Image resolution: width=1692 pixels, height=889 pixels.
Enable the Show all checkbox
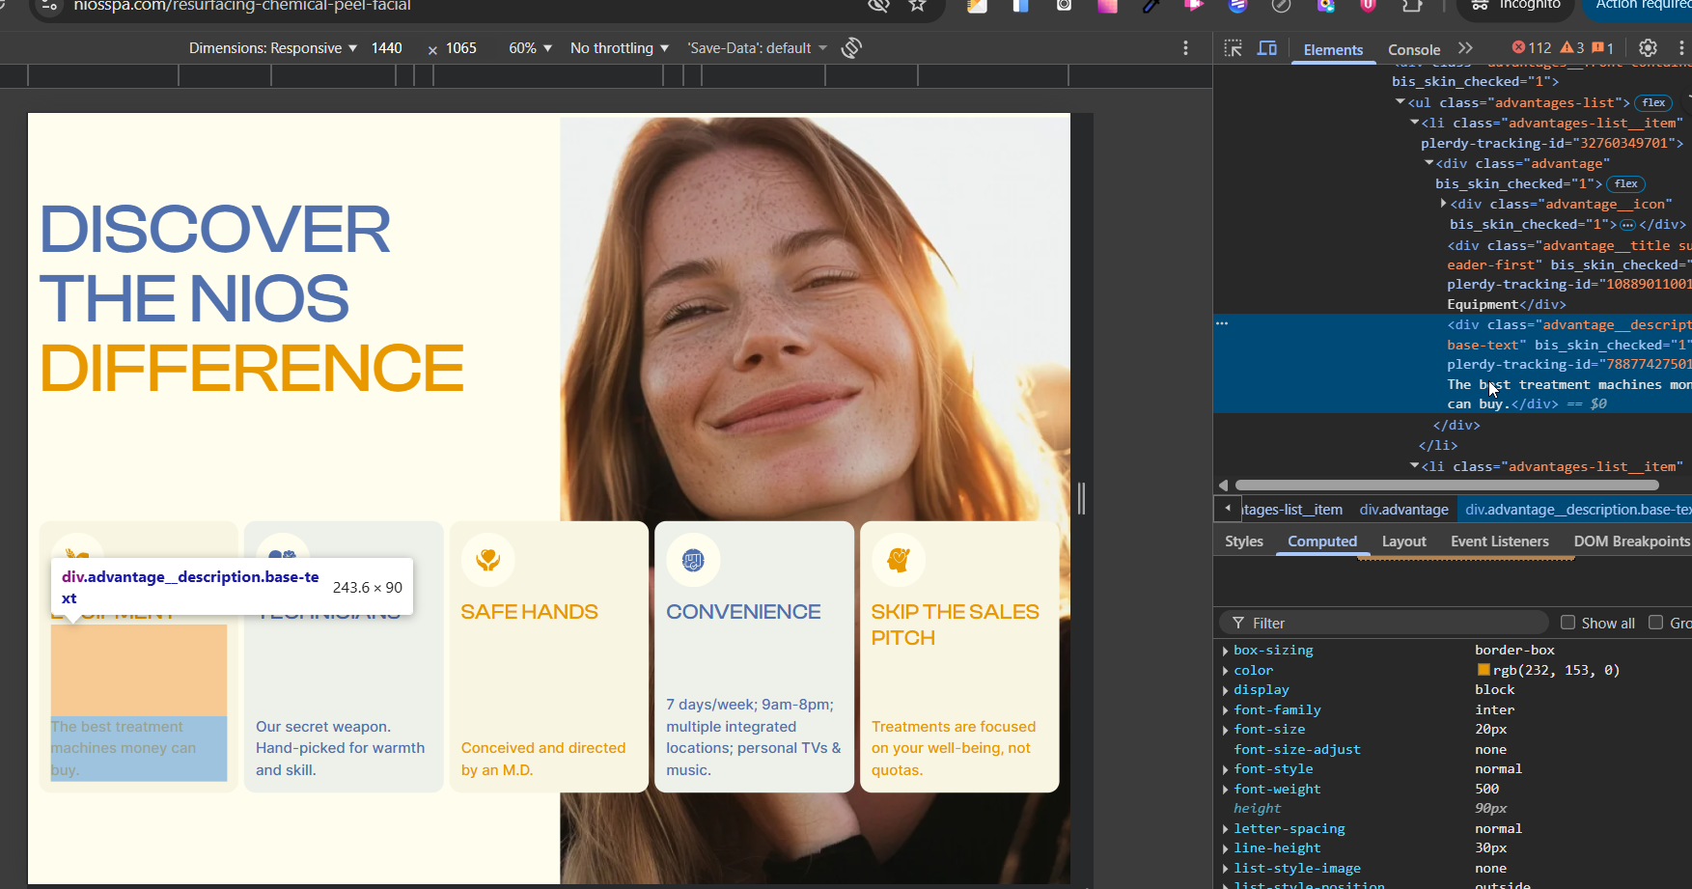point(1567,623)
